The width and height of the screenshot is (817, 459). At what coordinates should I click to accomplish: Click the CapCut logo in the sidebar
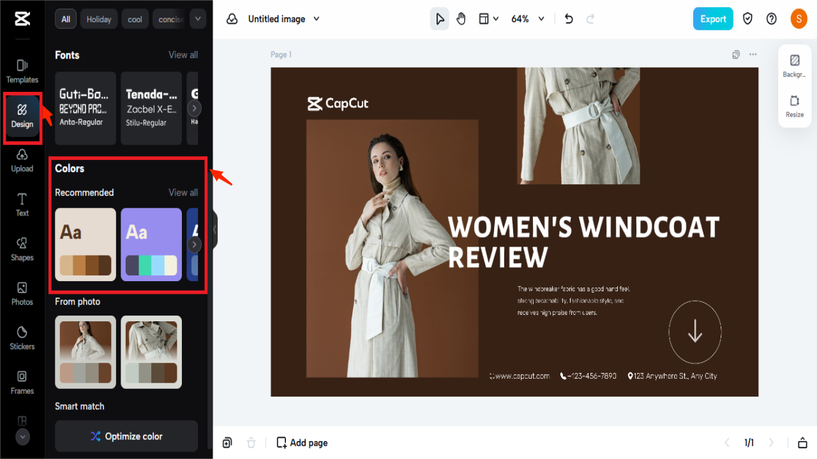(22, 19)
